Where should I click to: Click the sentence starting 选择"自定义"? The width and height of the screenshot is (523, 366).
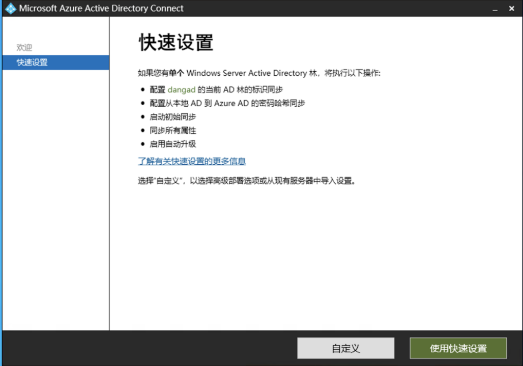247,181
